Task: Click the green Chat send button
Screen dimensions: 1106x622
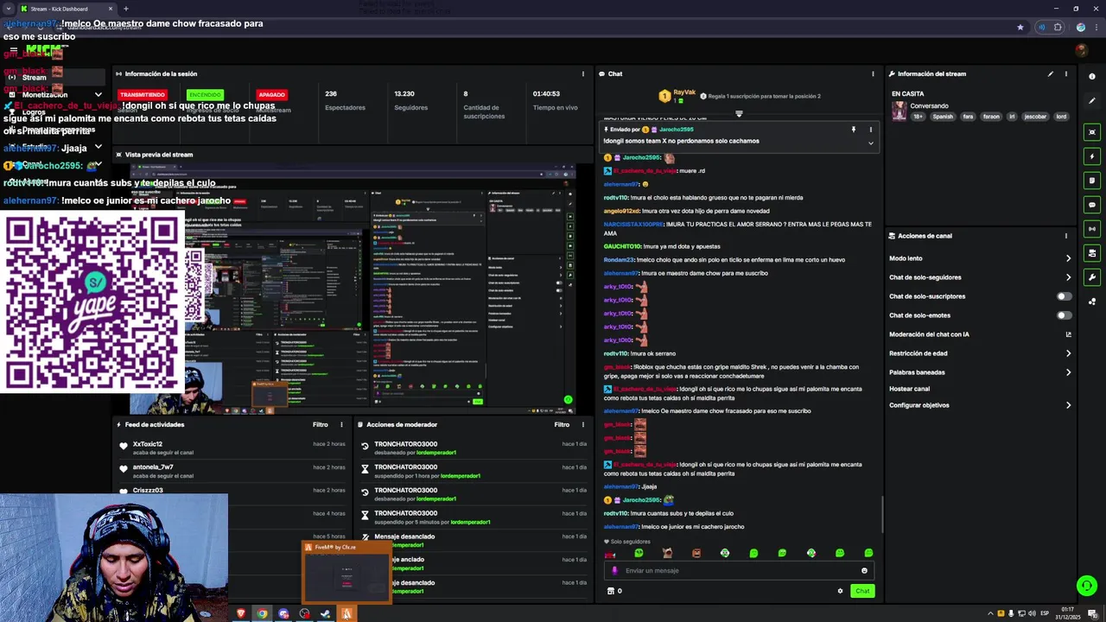Action: [862, 591]
